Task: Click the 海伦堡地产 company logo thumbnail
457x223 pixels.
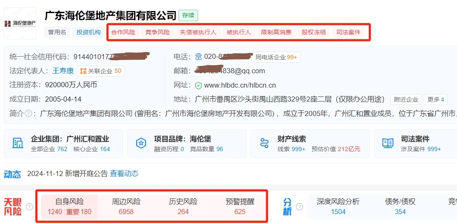Action: (20, 24)
